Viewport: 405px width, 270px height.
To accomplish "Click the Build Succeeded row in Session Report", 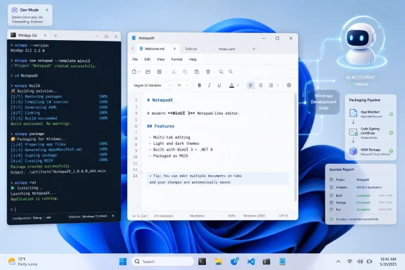I will click(361, 195).
